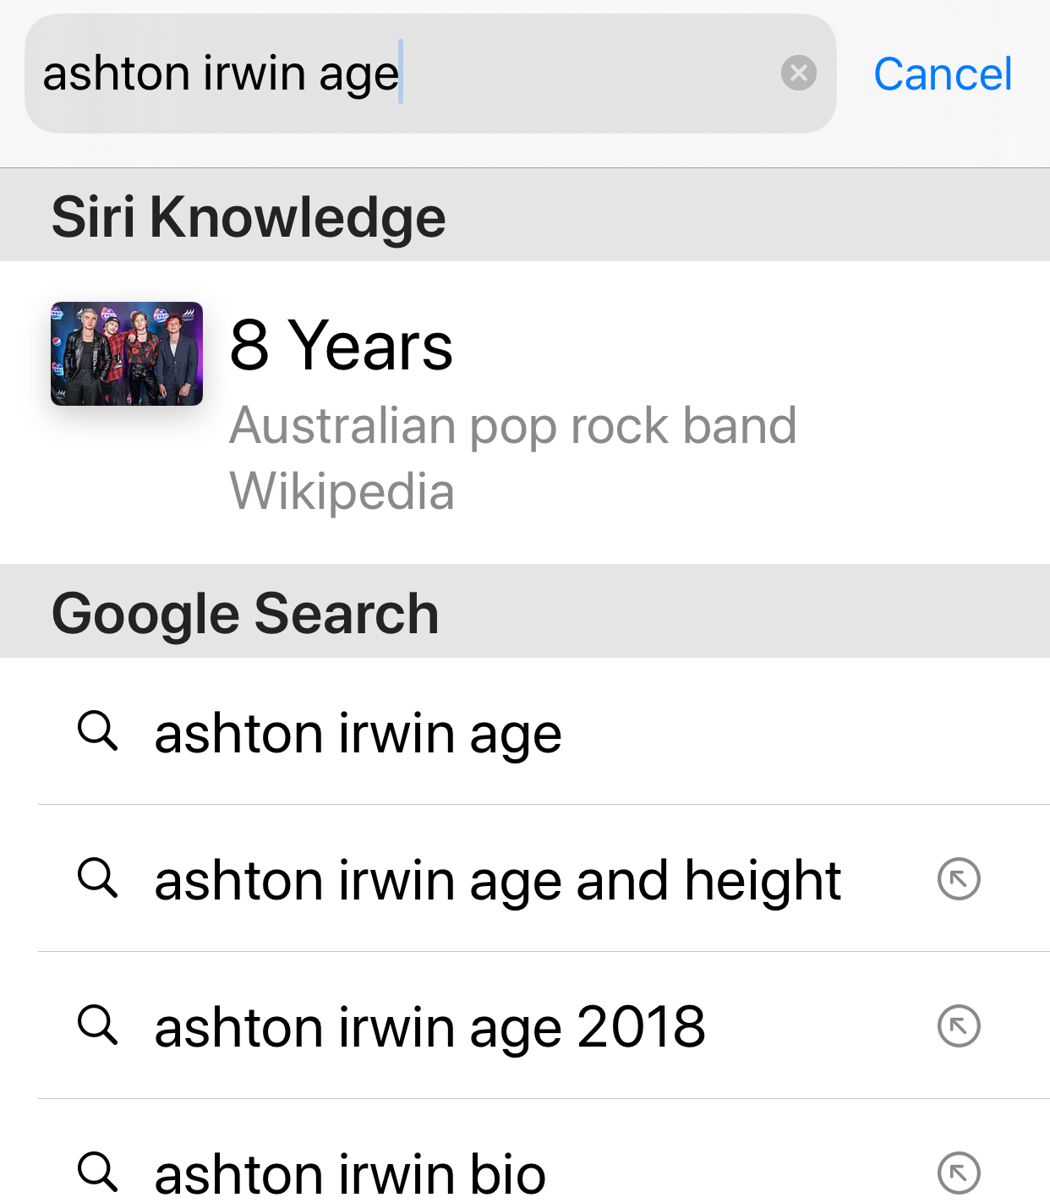Tap the "Australian pop rock band" subtitle
The height and width of the screenshot is (1203, 1050).
tap(514, 425)
